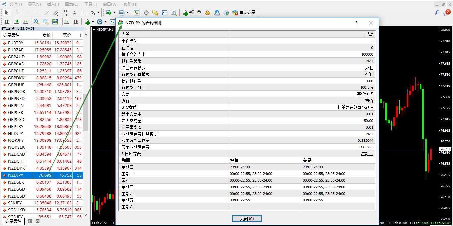Open the Strategy Tester icon

(173, 13)
